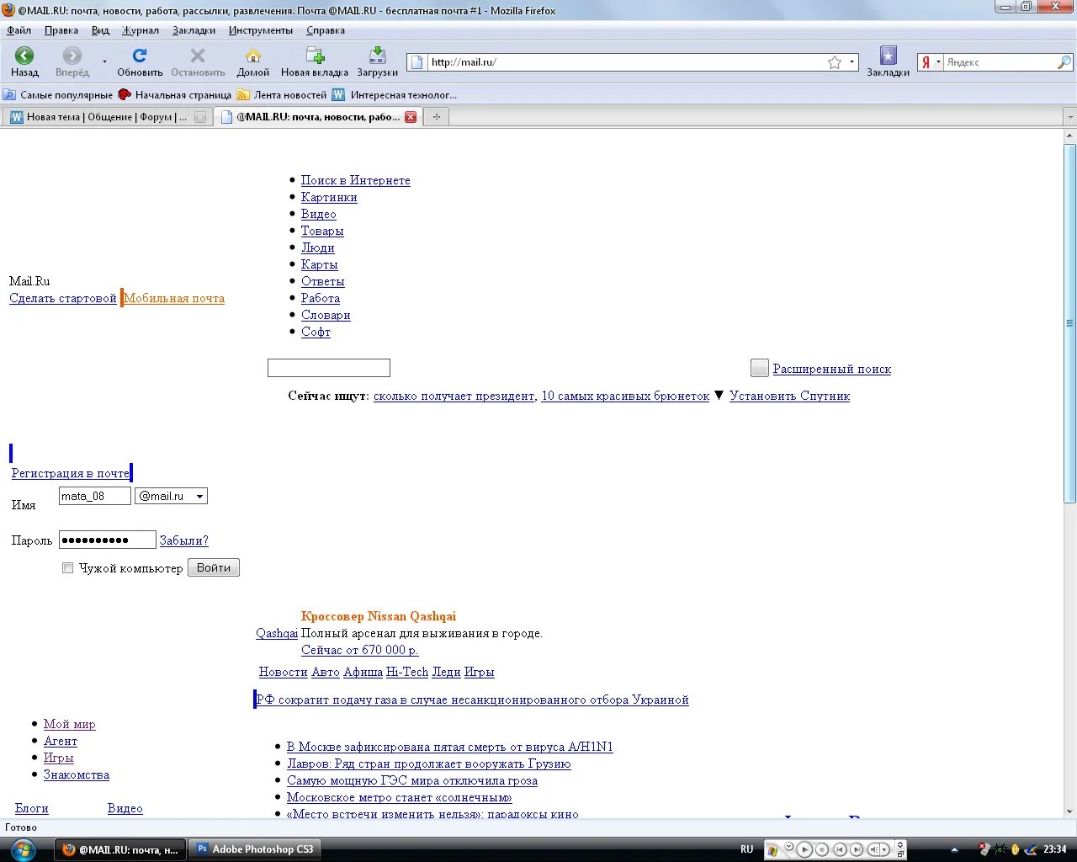Click the Вперёд (Forward) navigation icon

tap(72, 56)
